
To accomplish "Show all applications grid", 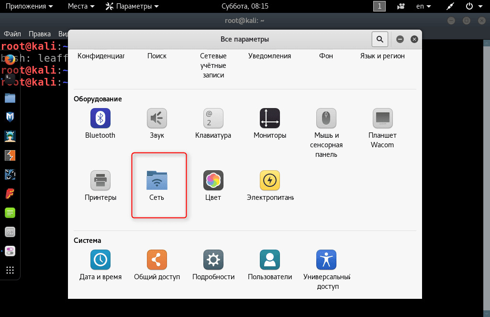I will [x=10, y=270].
